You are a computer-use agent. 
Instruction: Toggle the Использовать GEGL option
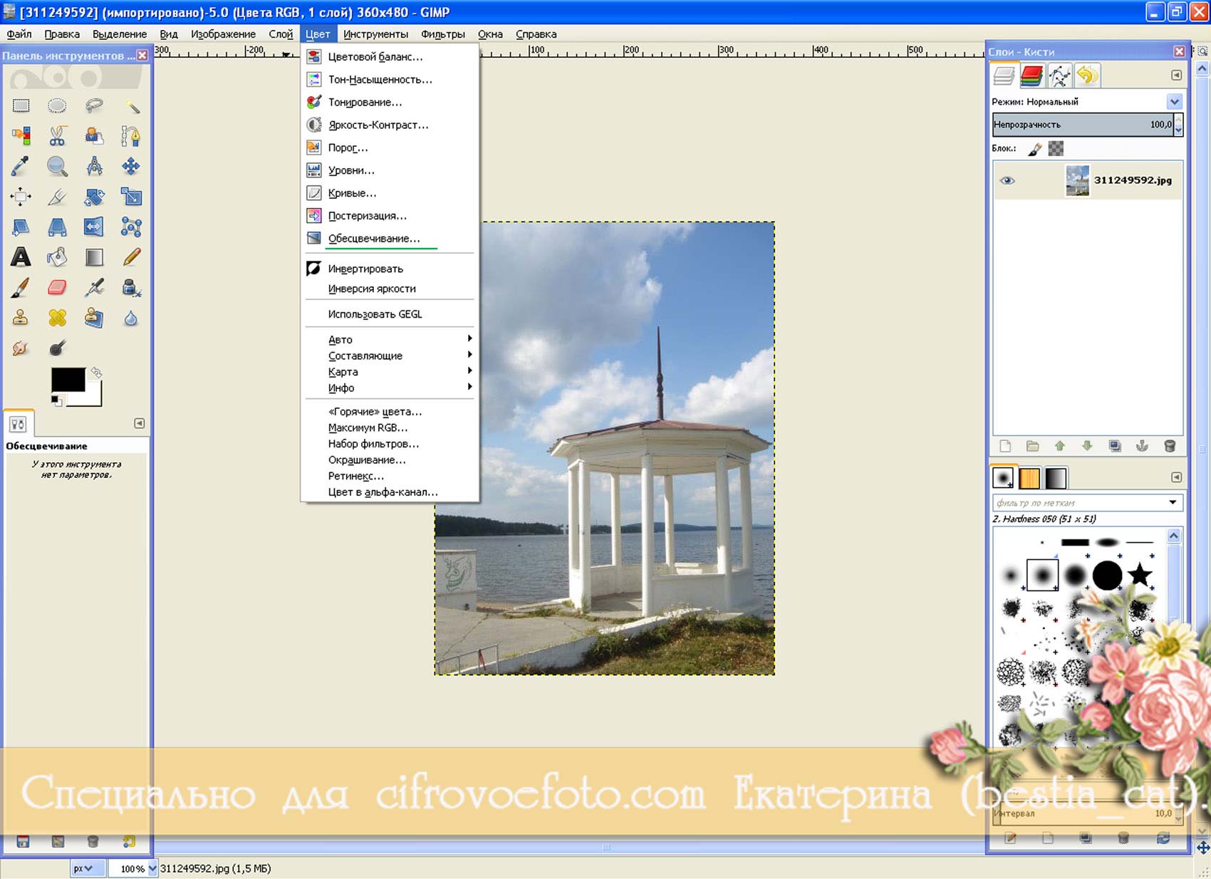(x=375, y=314)
